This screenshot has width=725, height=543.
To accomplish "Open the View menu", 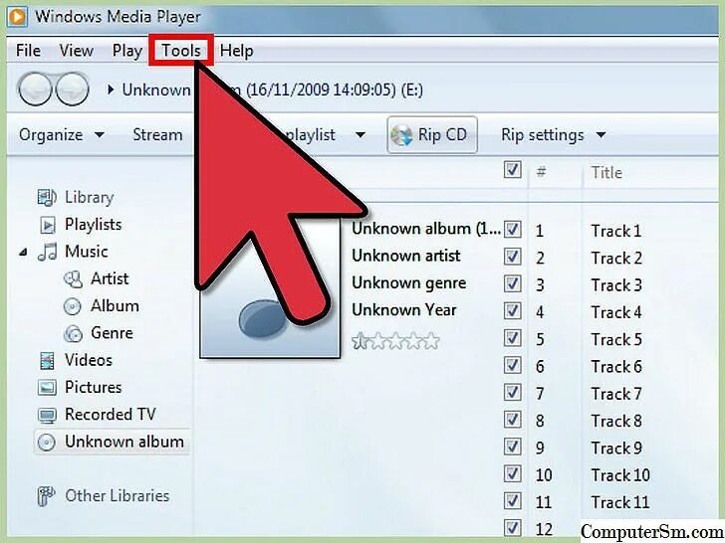I will click(x=77, y=50).
